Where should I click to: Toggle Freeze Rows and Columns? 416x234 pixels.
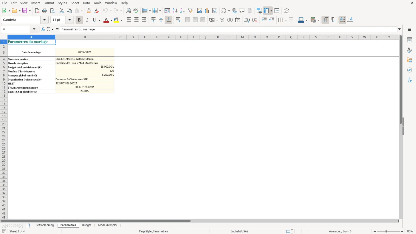click(x=266, y=11)
